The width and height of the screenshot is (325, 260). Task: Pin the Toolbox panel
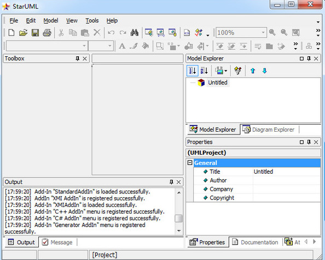(x=78, y=58)
